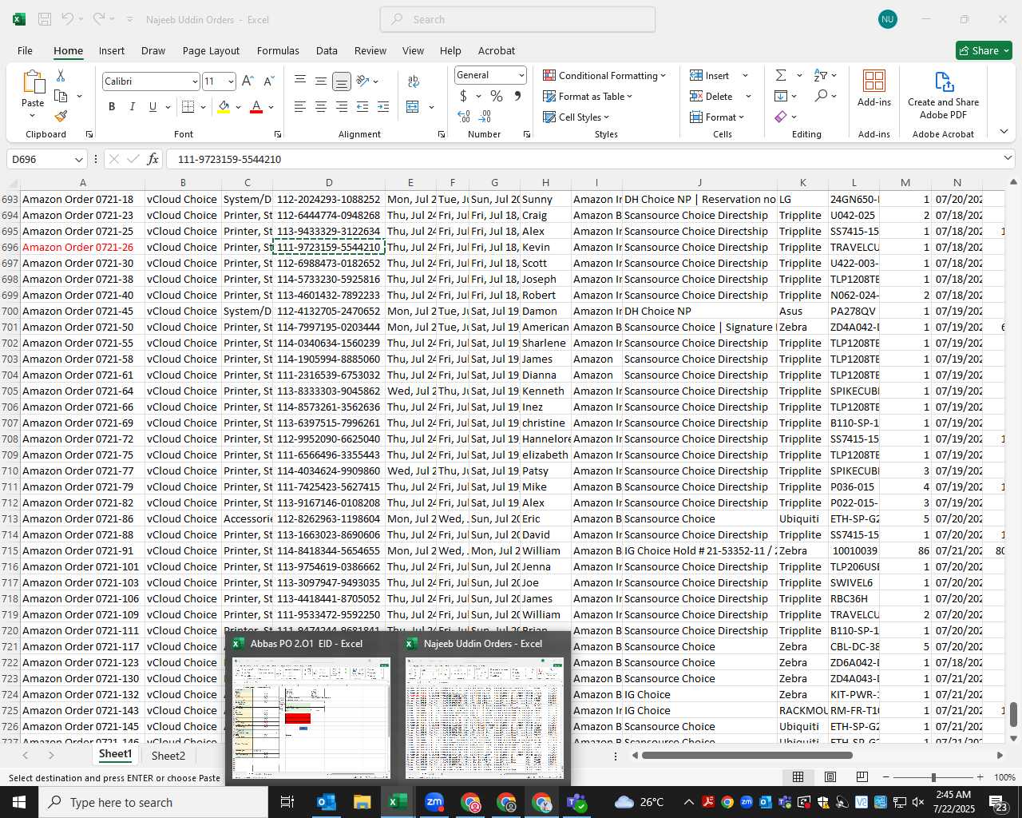This screenshot has height=818, width=1022.
Task: Click Decrease Indent icon
Action: [362, 106]
